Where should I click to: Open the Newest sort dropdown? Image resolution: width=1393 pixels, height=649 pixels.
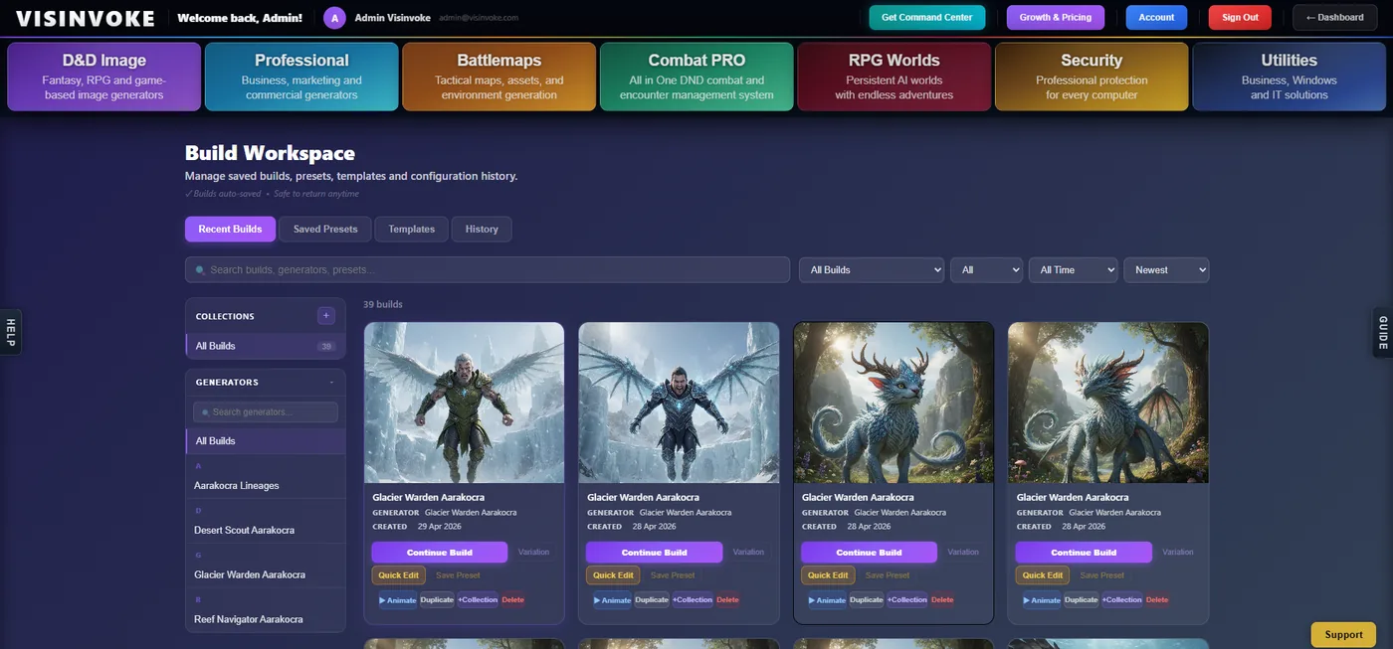pos(1166,269)
